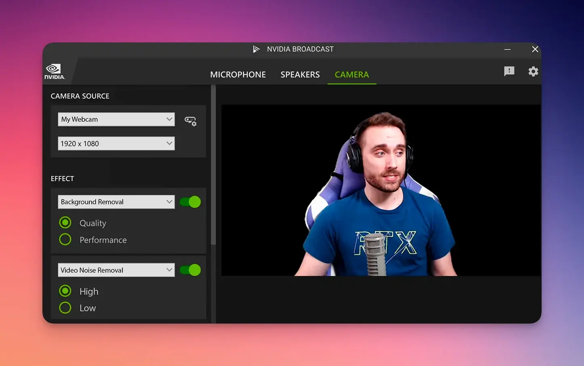Disable the Background Removal toggle
The image size is (584, 366).
coord(190,202)
